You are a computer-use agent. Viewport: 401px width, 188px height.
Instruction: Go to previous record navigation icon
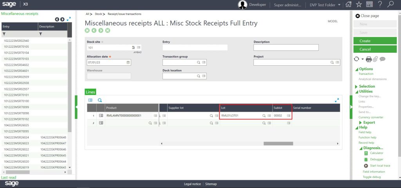click(94, 30)
